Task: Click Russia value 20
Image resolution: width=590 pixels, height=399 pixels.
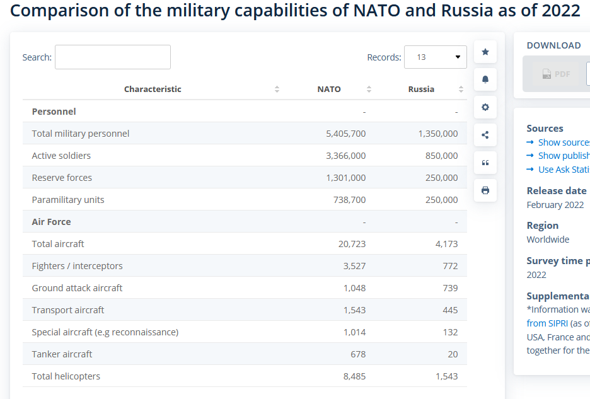Action: (x=453, y=354)
